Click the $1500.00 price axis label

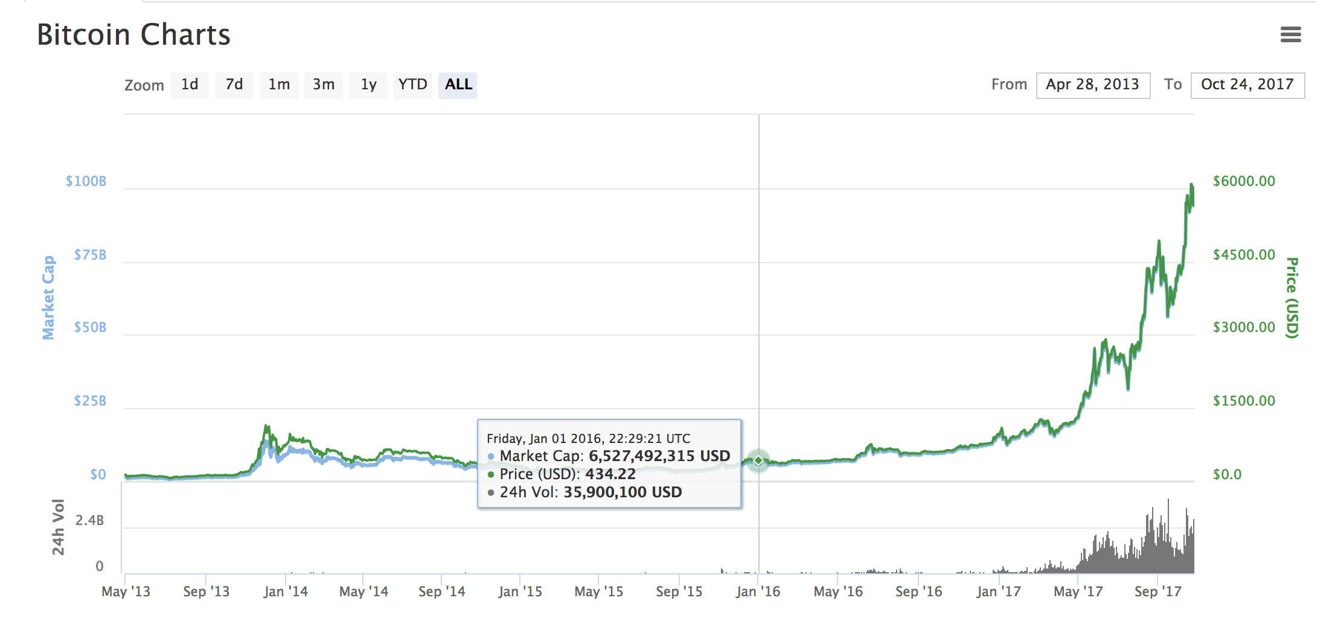[x=1244, y=401]
